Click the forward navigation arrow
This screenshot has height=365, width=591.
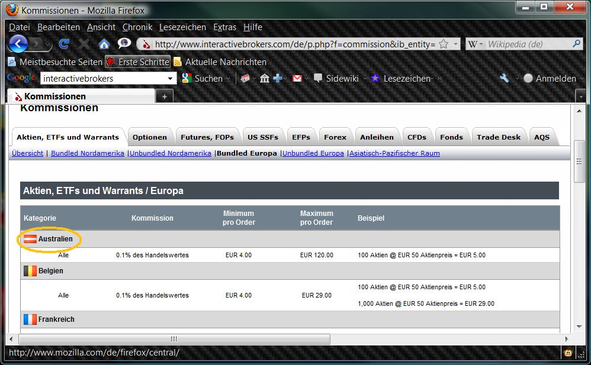(36, 44)
